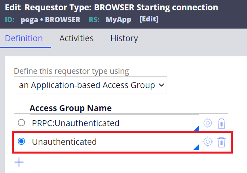
Task: Click the dropdown chevron beside Access Group
Action: click(161, 85)
